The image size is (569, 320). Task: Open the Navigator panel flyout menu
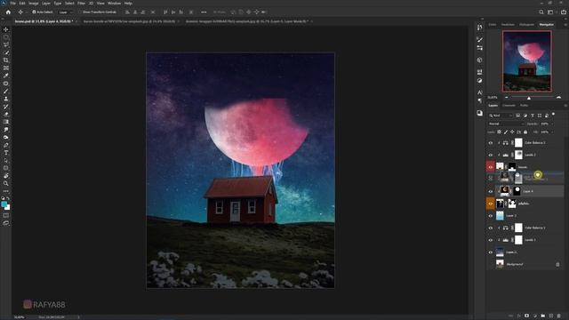565,25
